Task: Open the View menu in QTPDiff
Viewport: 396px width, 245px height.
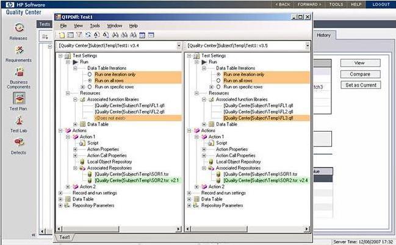Action: (x=78, y=26)
